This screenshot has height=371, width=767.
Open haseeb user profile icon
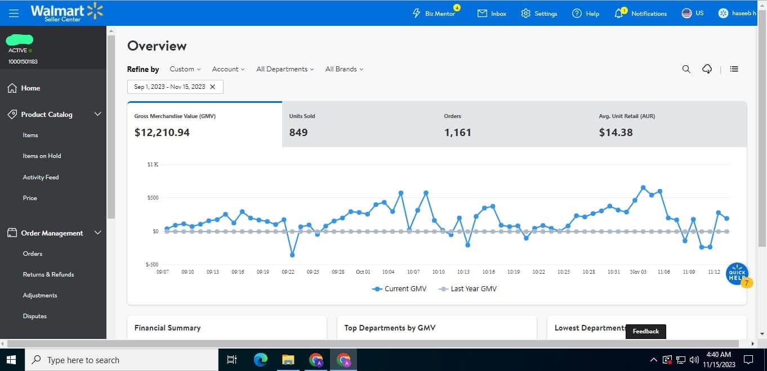click(724, 13)
